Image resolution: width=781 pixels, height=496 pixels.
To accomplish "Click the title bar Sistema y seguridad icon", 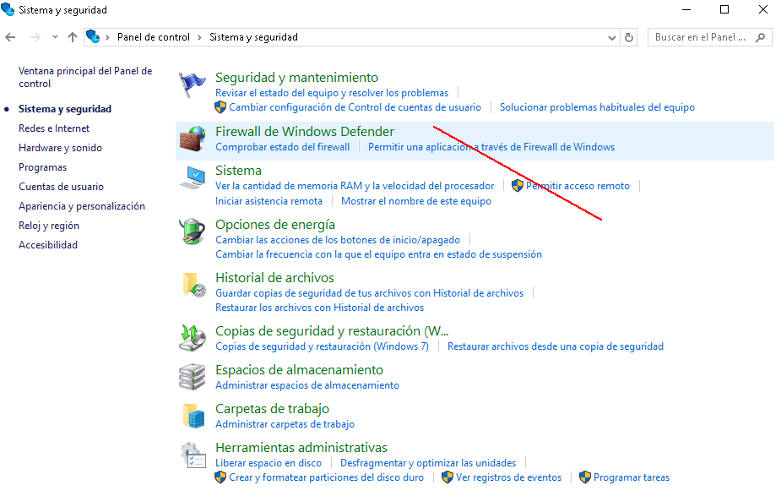I will (x=8, y=9).
